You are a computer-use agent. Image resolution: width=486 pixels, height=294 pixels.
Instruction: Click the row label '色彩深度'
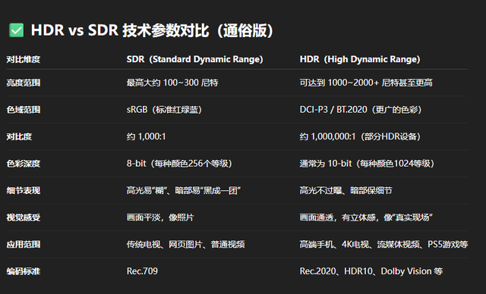click(24, 164)
